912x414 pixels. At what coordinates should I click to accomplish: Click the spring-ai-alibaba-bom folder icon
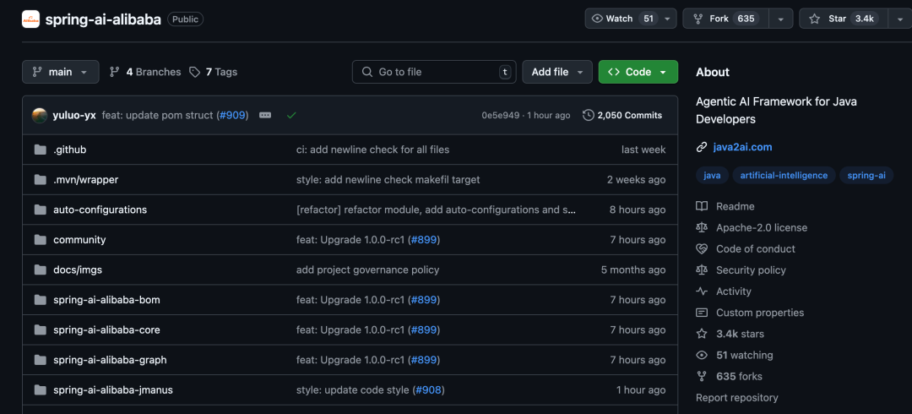(41, 300)
